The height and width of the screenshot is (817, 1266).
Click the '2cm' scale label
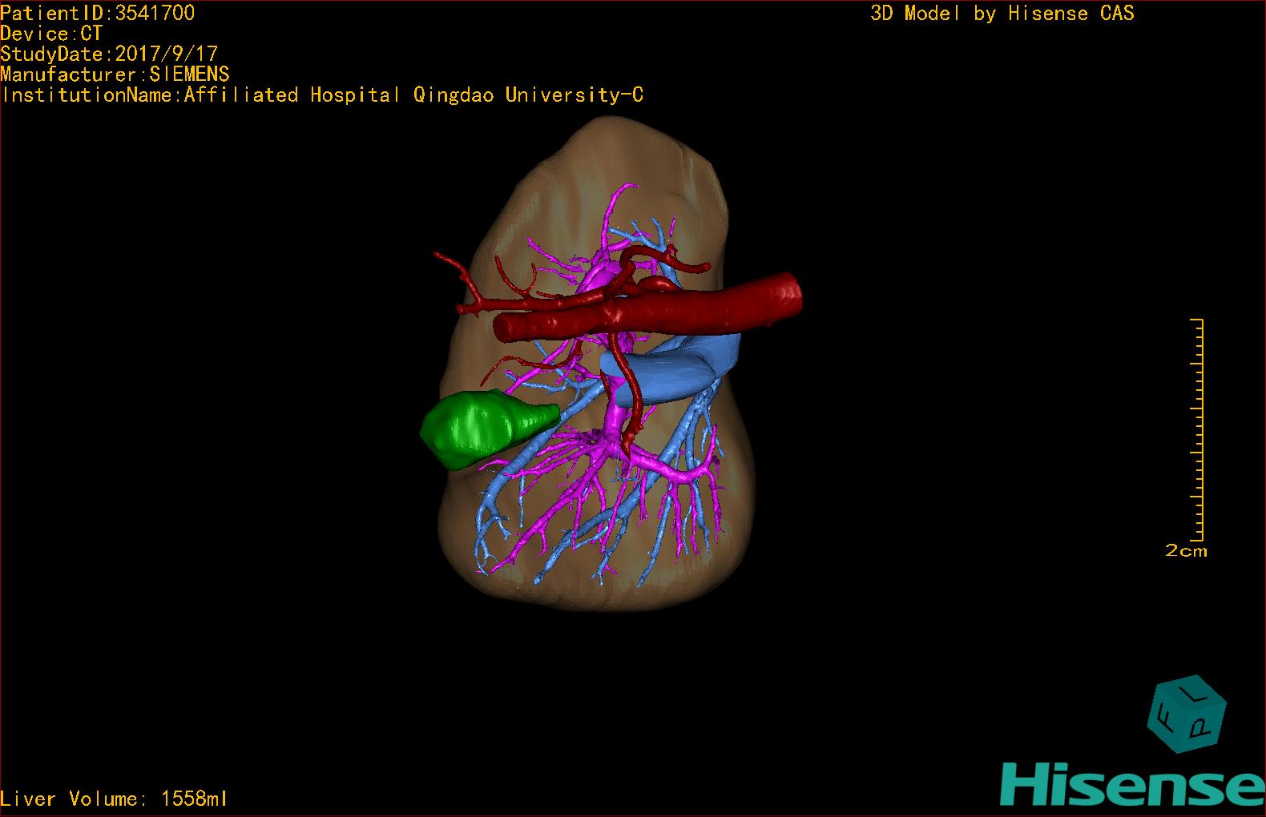1186,551
